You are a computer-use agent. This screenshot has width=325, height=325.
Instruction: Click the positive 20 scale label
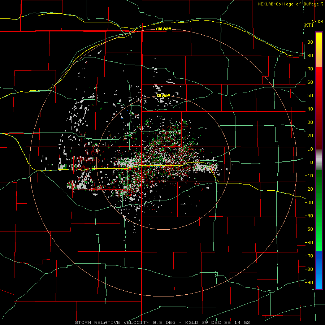[x=310, y=136]
